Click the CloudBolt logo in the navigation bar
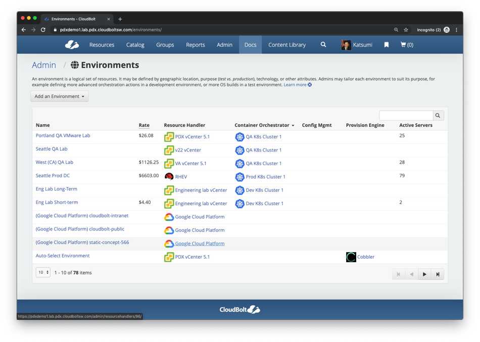The image size is (480, 342). (x=72, y=44)
